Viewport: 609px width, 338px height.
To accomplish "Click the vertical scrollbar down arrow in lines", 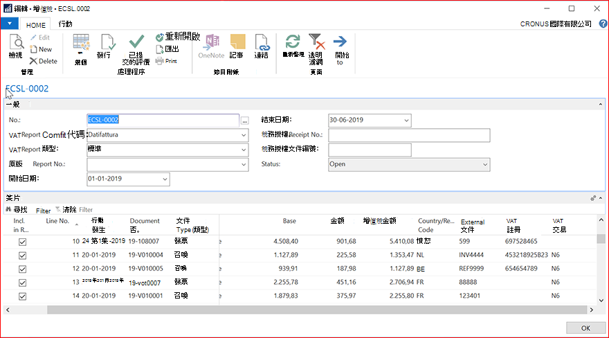I will [x=601, y=301].
